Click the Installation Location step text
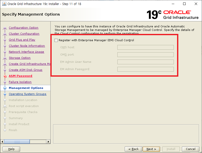 [23, 100]
